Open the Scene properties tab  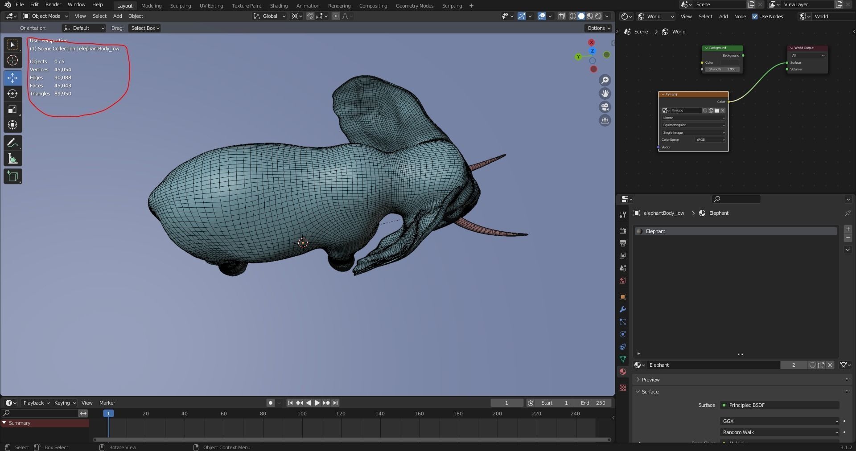(623, 268)
